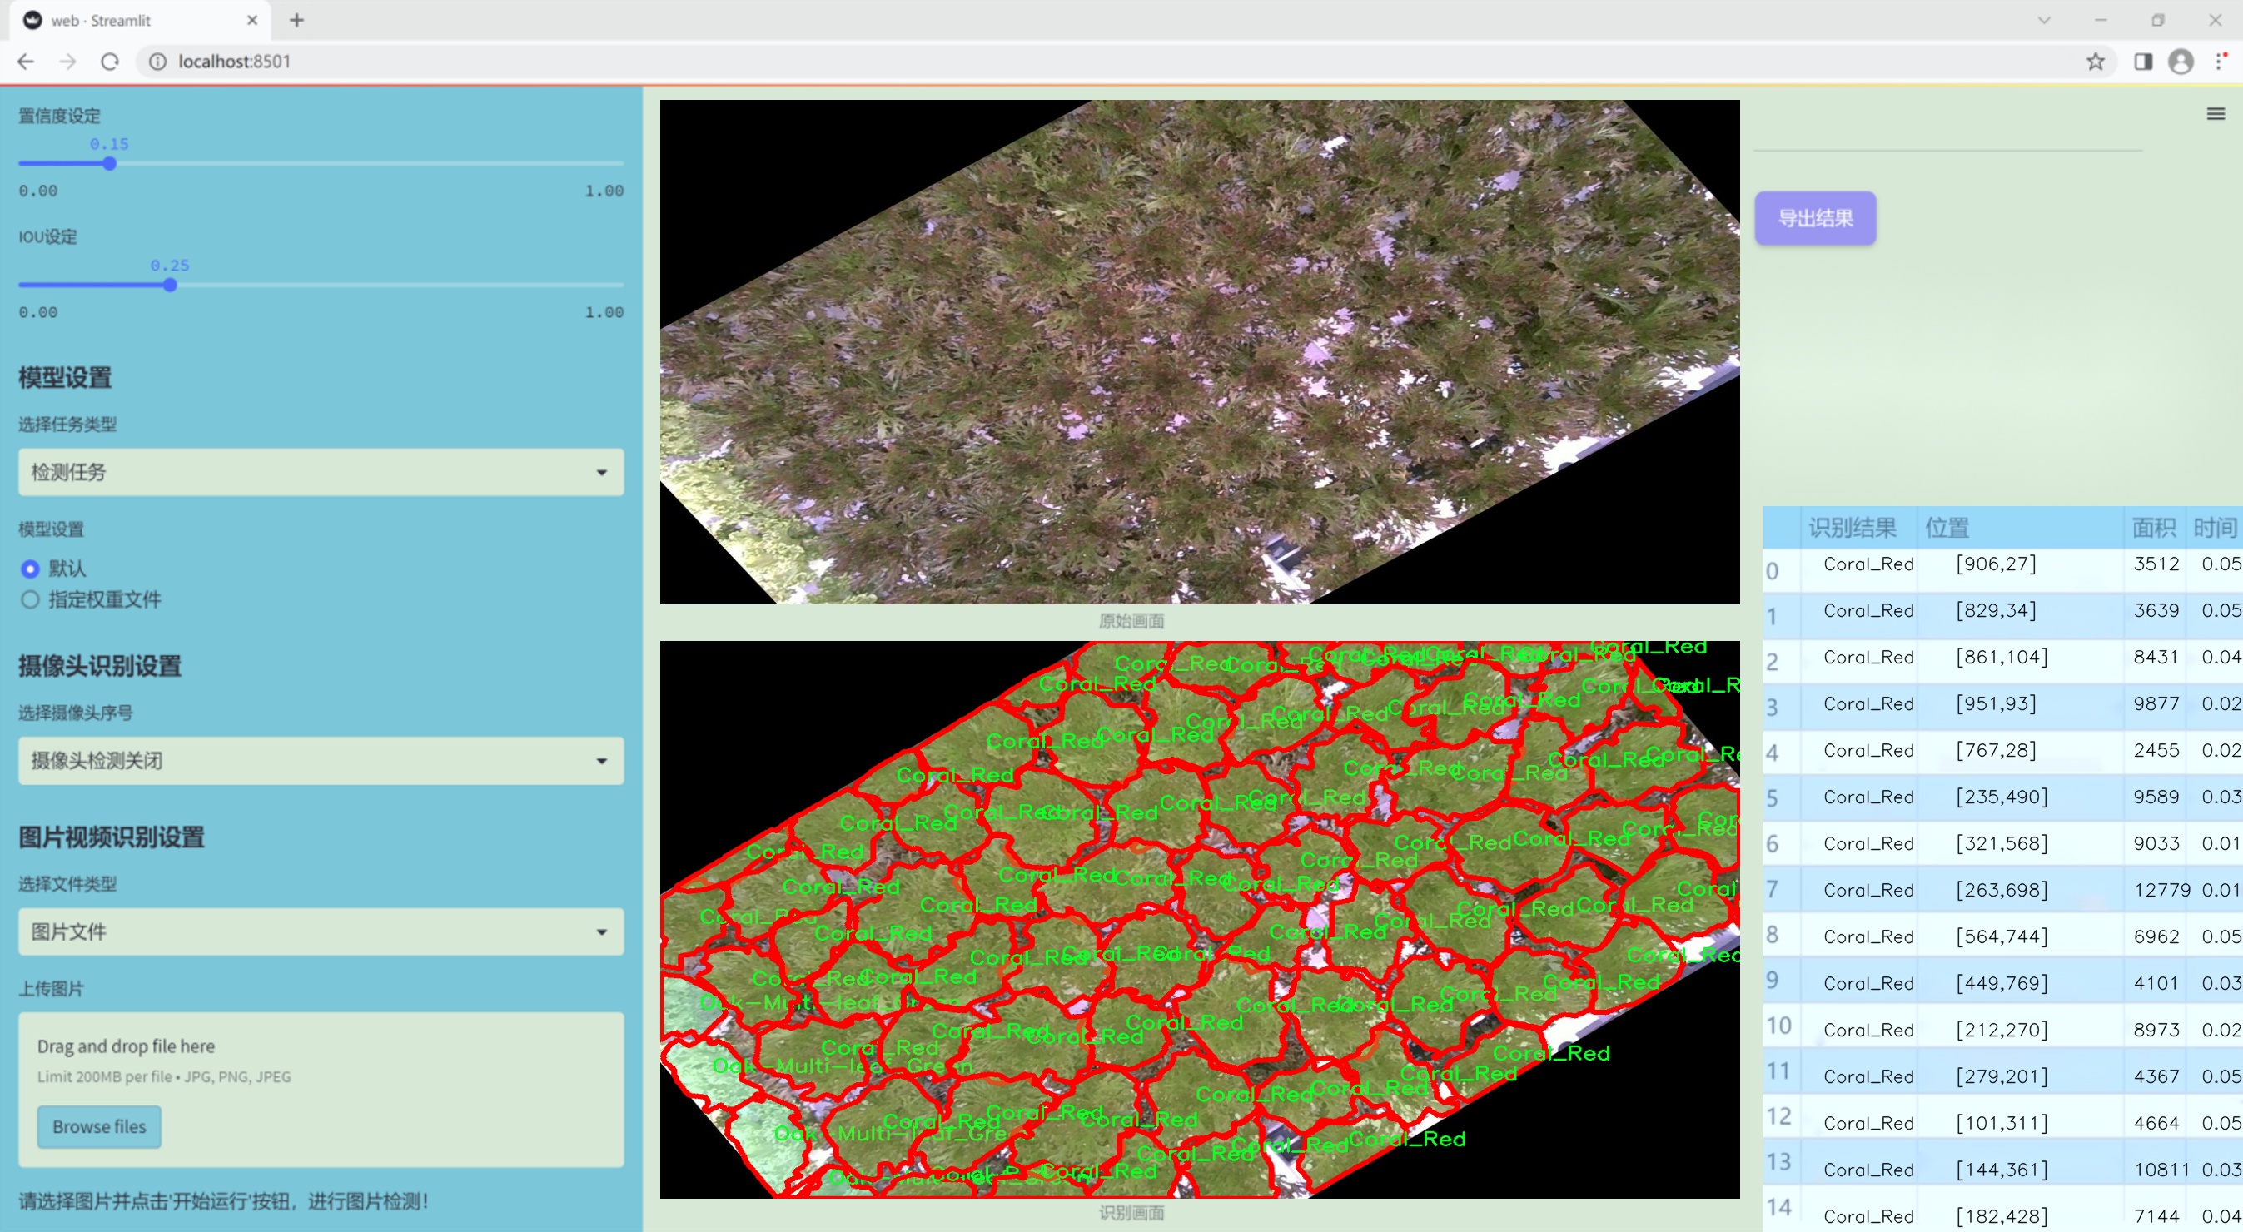Expand the 检测任务 task type dropdown

321,472
